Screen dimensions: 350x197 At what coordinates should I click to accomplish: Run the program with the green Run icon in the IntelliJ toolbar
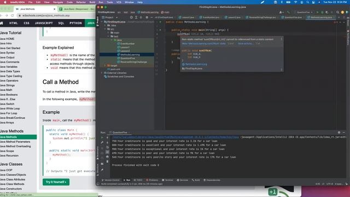pyautogui.click(x=317, y=12)
